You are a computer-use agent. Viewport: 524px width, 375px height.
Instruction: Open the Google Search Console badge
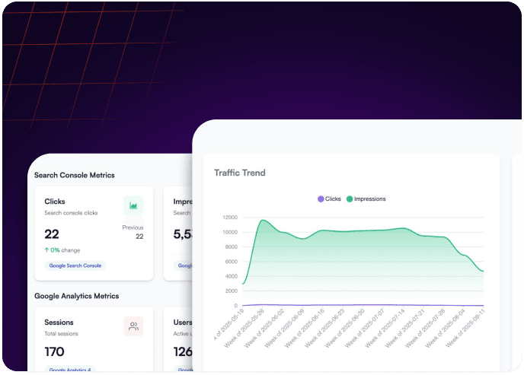click(x=75, y=265)
